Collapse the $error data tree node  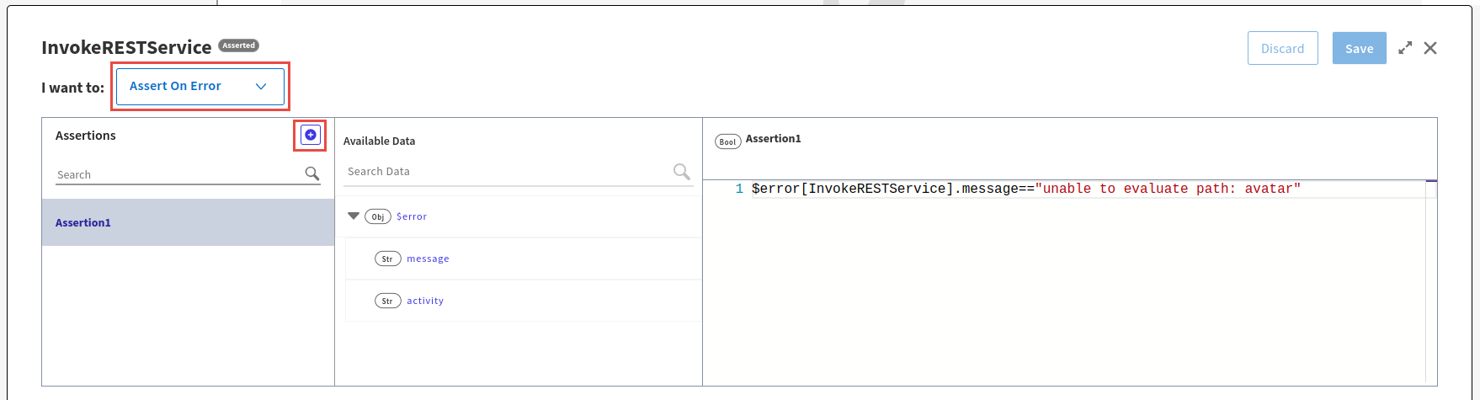(354, 216)
